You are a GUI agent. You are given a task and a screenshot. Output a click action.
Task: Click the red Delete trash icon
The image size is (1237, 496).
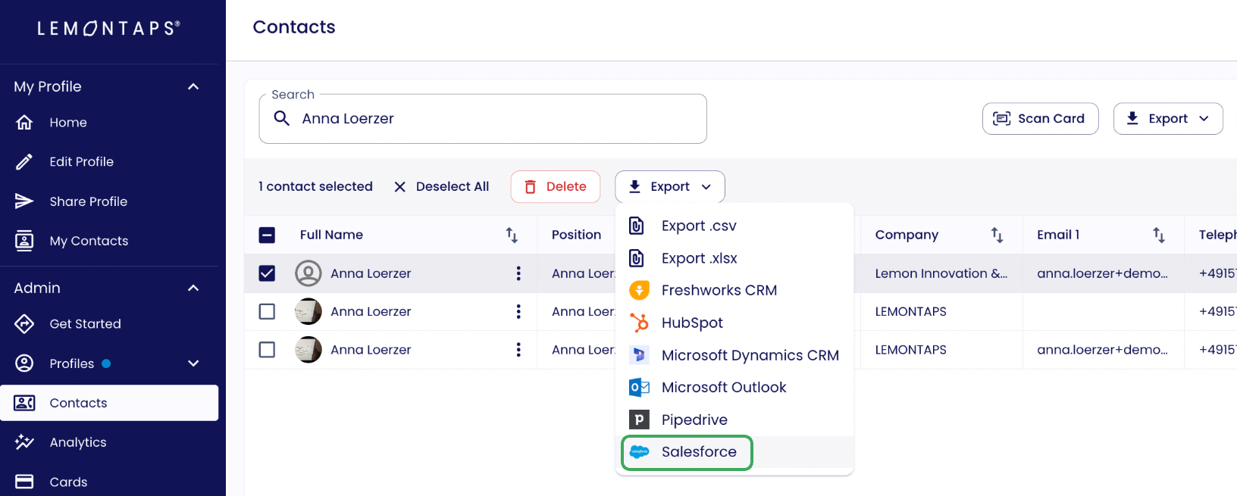coord(531,186)
